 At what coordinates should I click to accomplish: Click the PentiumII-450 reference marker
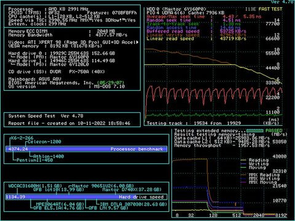(x=35, y=160)
